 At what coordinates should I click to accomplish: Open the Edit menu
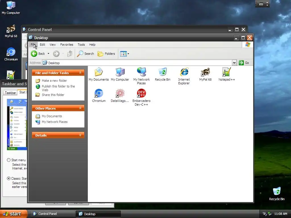coord(42,45)
